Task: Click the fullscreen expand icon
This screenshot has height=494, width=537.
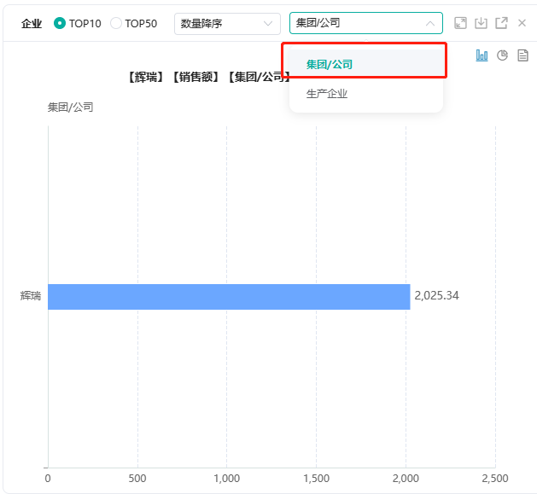Action: pyautogui.click(x=460, y=23)
